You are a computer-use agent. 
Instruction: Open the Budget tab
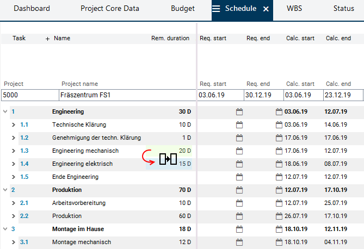[182, 9]
